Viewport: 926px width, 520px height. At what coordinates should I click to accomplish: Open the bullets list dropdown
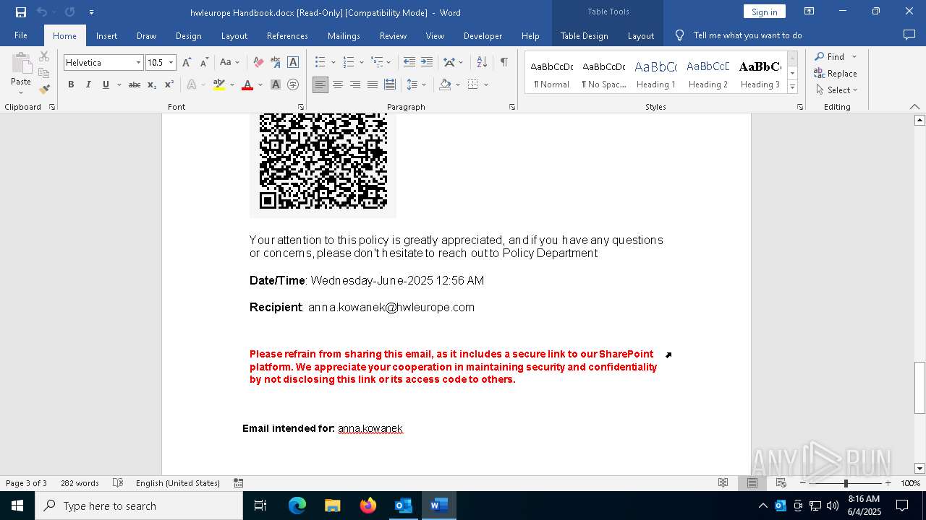pyautogui.click(x=332, y=63)
